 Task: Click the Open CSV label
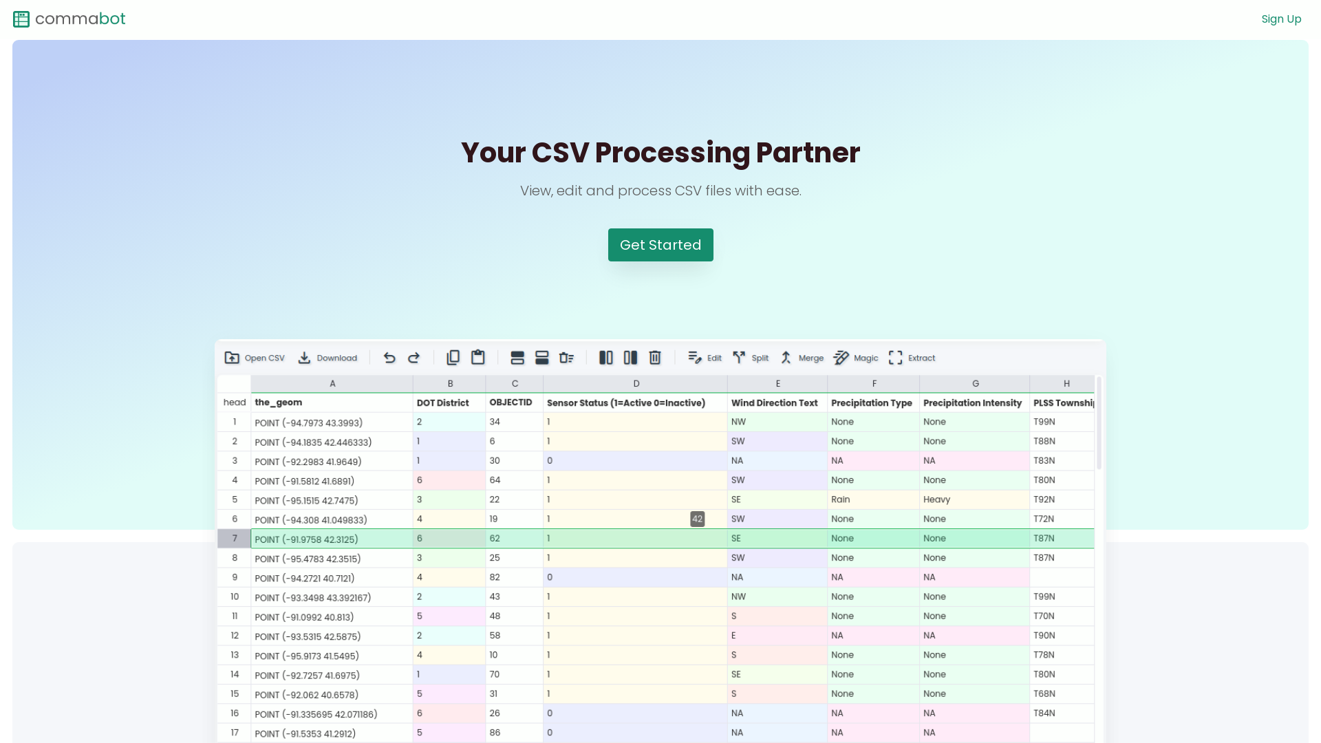[264, 358]
